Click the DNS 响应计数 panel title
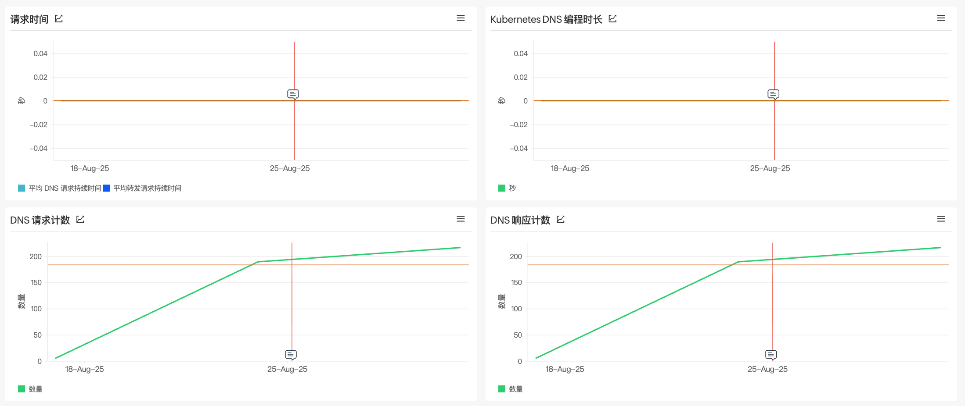 (520, 220)
